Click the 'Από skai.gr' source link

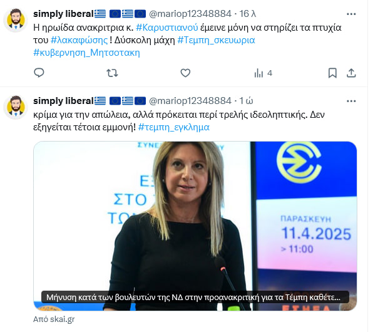click(54, 319)
